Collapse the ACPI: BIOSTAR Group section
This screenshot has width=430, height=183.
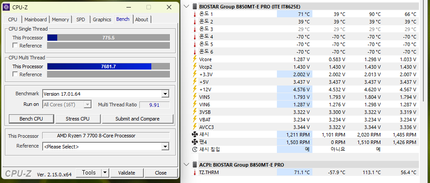point(187,165)
